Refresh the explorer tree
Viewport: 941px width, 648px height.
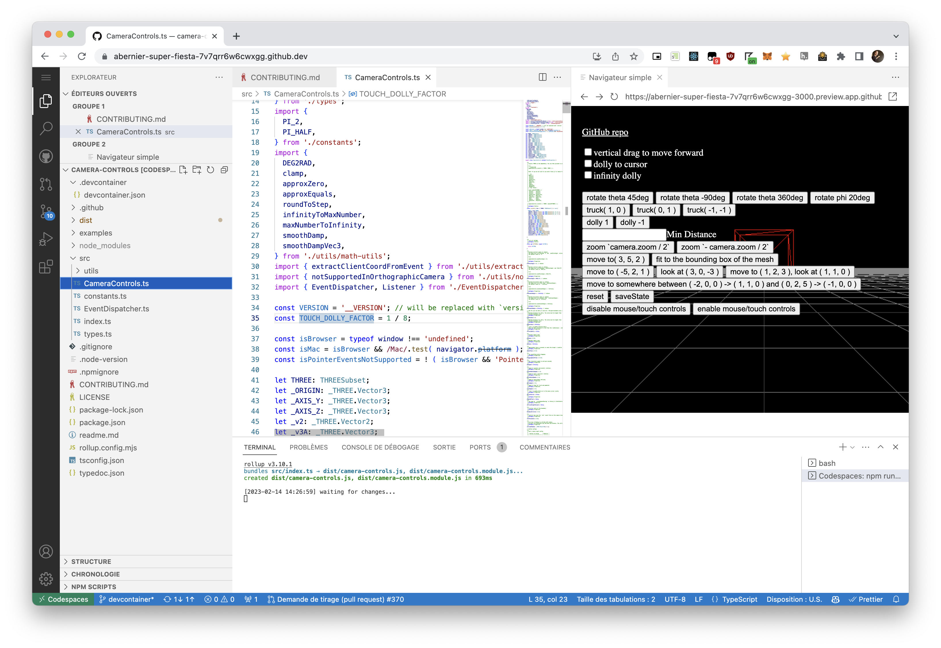pyautogui.click(x=211, y=170)
